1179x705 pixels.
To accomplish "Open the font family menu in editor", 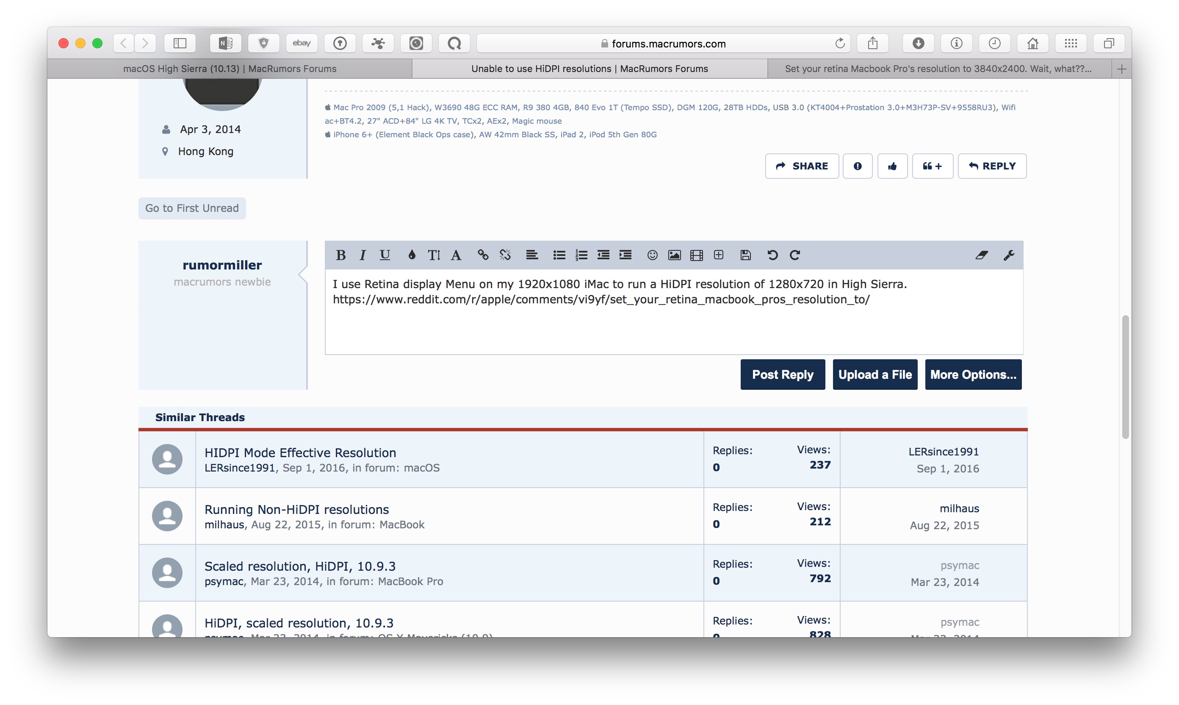I will click(x=456, y=255).
